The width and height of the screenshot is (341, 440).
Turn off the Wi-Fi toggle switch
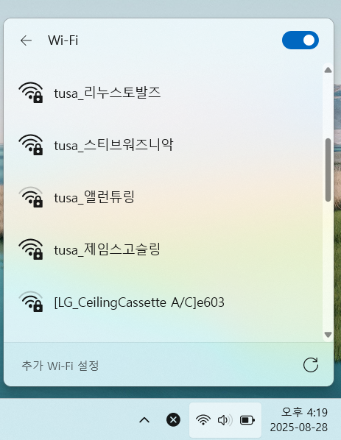(300, 40)
